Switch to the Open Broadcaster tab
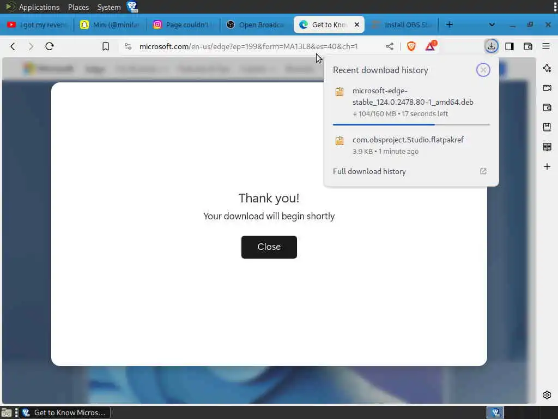This screenshot has height=419, width=558. click(256, 25)
